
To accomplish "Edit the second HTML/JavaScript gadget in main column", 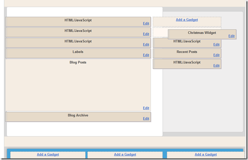I will coord(146,34).
